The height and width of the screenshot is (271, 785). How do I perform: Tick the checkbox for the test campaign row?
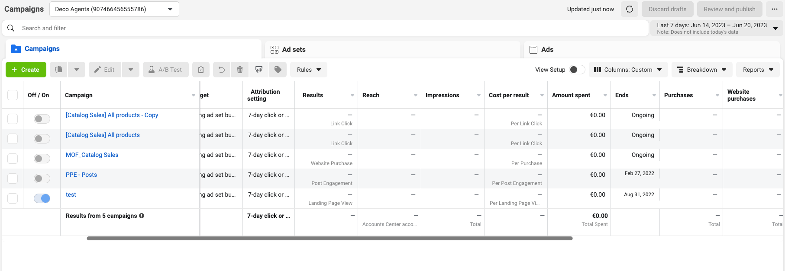tap(13, 198)
